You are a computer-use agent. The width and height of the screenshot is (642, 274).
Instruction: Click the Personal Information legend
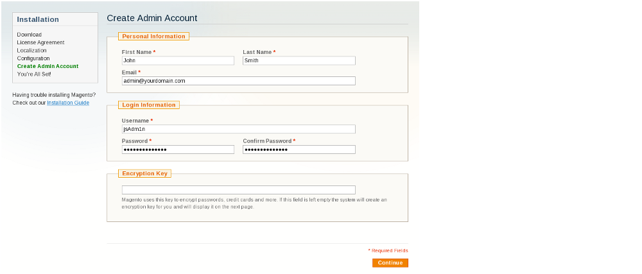pyautogui.click(x=153, y=37)
